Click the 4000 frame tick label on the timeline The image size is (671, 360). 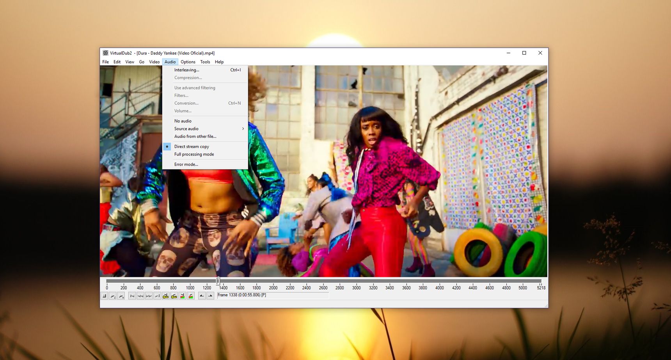tap(440, 288)
